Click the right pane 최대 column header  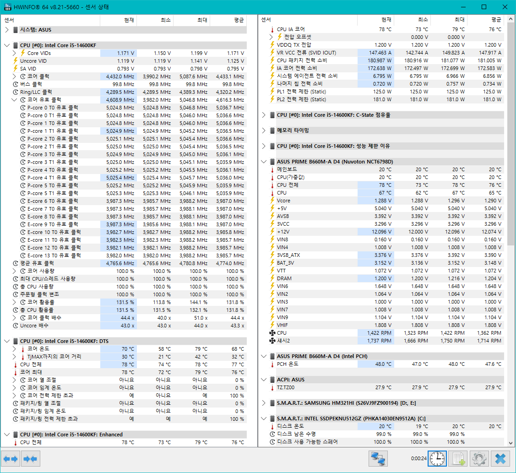pos(449,20)
